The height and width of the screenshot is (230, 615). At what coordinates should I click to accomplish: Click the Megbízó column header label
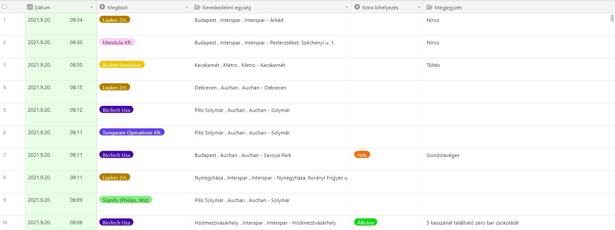[117, 7]
